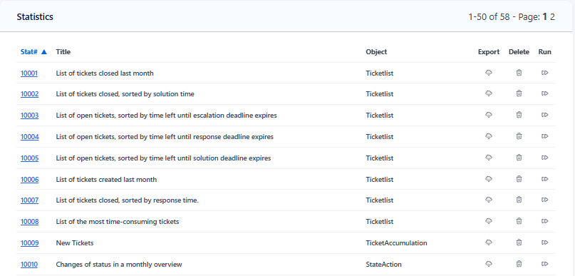Run statistic 10002 sorted by solution time
Image resolution: width=575 pixels, height=276 pixels.
coord(544,93)
